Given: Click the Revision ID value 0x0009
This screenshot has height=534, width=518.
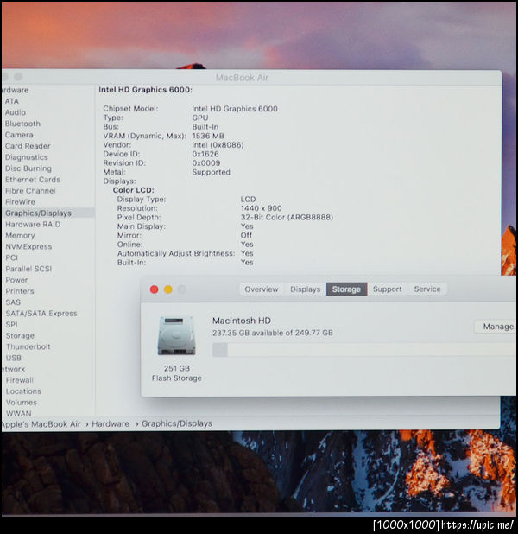Looking at the screenshot, I should click(206, 163).
